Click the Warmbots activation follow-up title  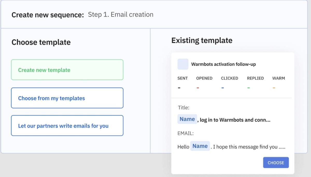(223, 64)
